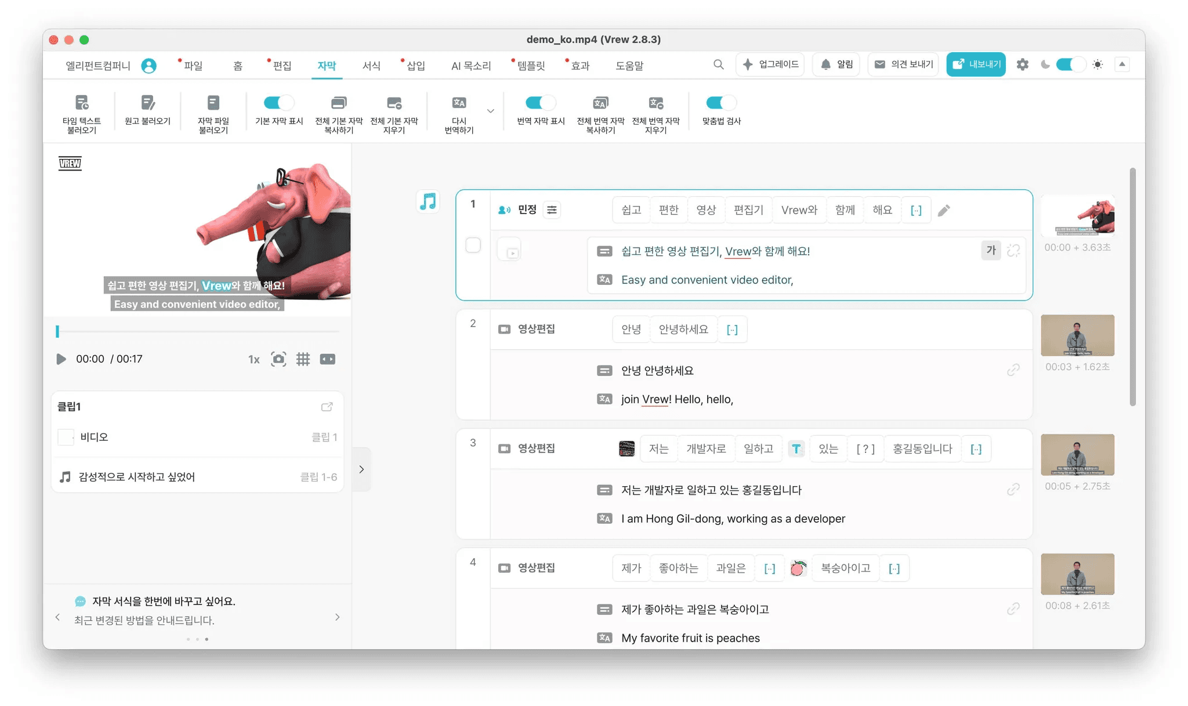1188x706 pixels.
Task: Click 원고 불러오기 icon
Action: pos(148,103)
